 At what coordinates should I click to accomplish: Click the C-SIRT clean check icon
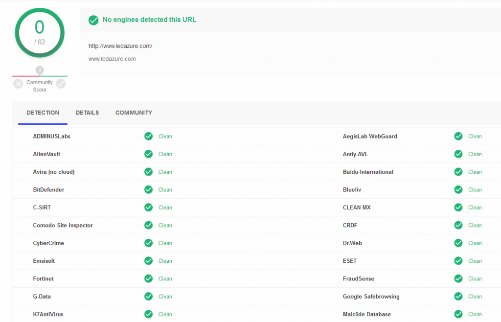pyautogui.click(x=149, y=207)
